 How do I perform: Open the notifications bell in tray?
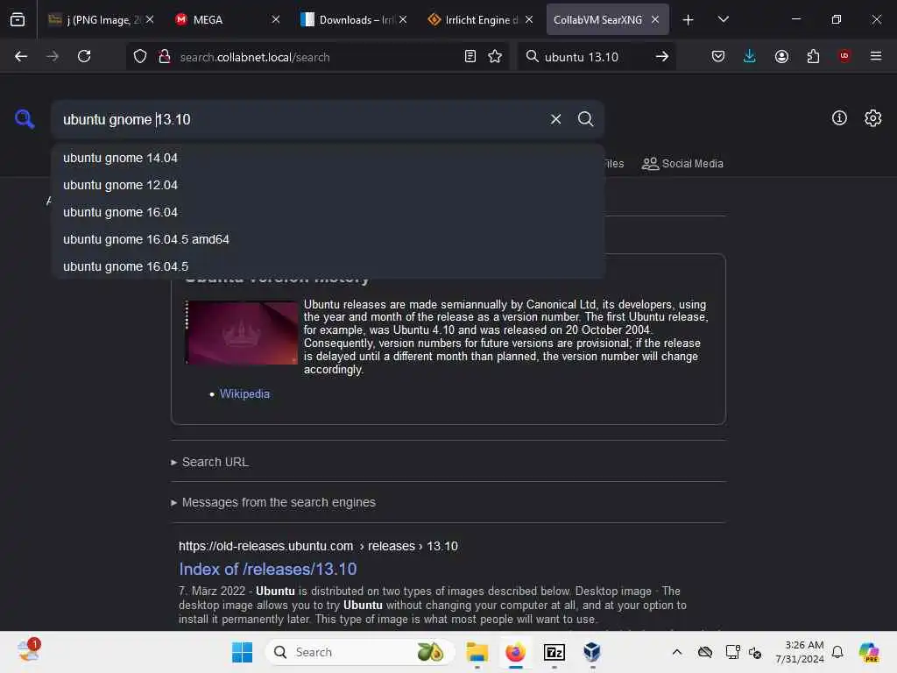(x=837, y=652)
